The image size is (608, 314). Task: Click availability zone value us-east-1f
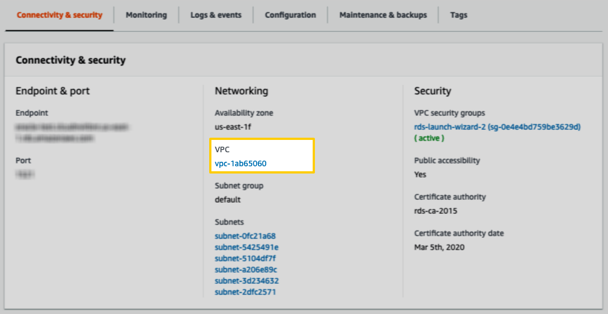click(x=233, y=127)
